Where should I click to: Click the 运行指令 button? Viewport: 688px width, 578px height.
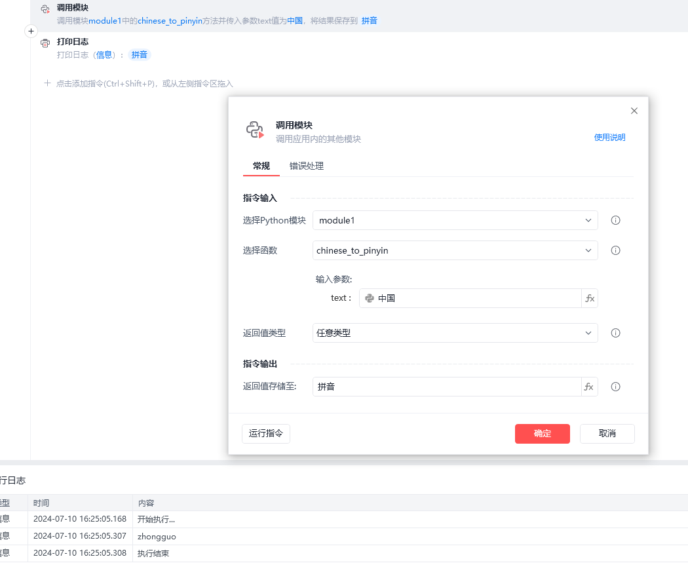266,434
